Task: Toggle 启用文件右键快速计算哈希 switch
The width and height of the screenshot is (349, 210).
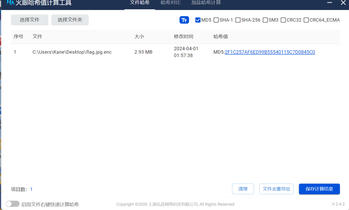Action: (x=13, y=204)
